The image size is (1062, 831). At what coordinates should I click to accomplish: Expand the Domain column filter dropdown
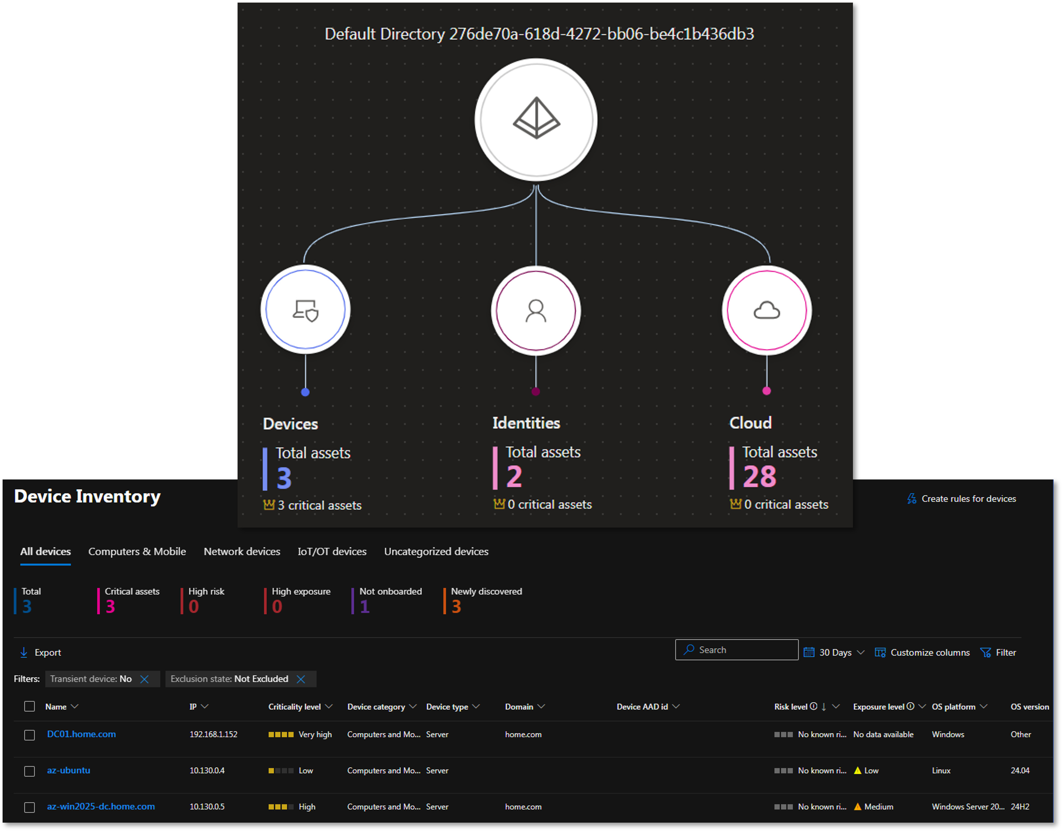(x=541, y=707)
